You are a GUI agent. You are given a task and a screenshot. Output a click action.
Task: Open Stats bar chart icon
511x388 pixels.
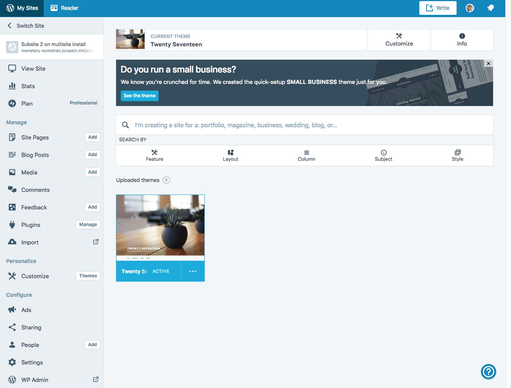(x=12, y=86)
